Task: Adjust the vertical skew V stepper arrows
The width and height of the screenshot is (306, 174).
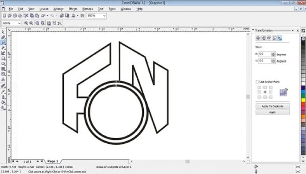Action: [273, 61]
